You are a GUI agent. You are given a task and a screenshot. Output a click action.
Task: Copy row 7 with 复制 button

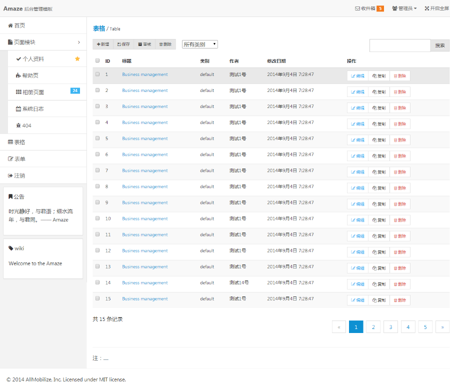[x=379, y=172]
